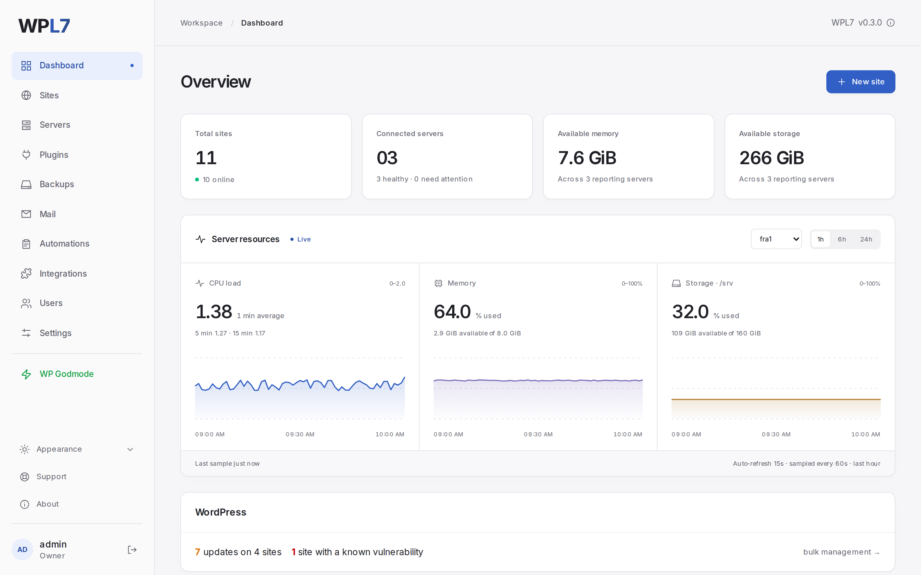Click the CPU load chart
This screenshot has height=575, width=921.
300,389
